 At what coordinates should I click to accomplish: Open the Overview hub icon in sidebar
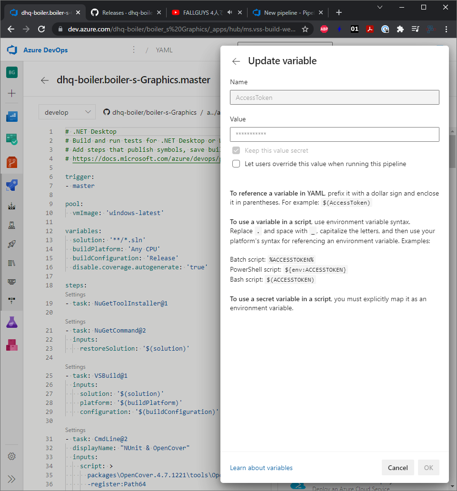12,117
